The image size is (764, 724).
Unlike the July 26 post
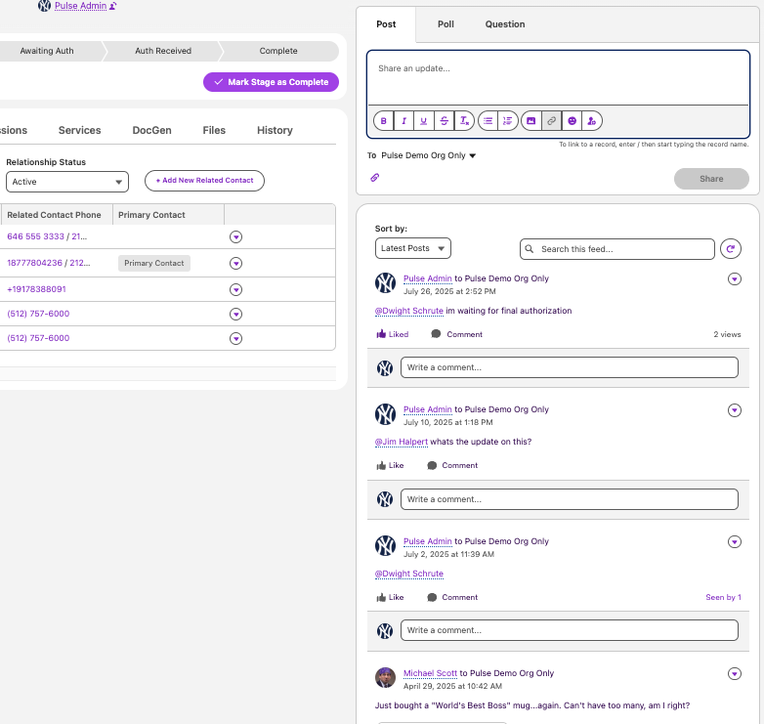[x=393, y=334]
